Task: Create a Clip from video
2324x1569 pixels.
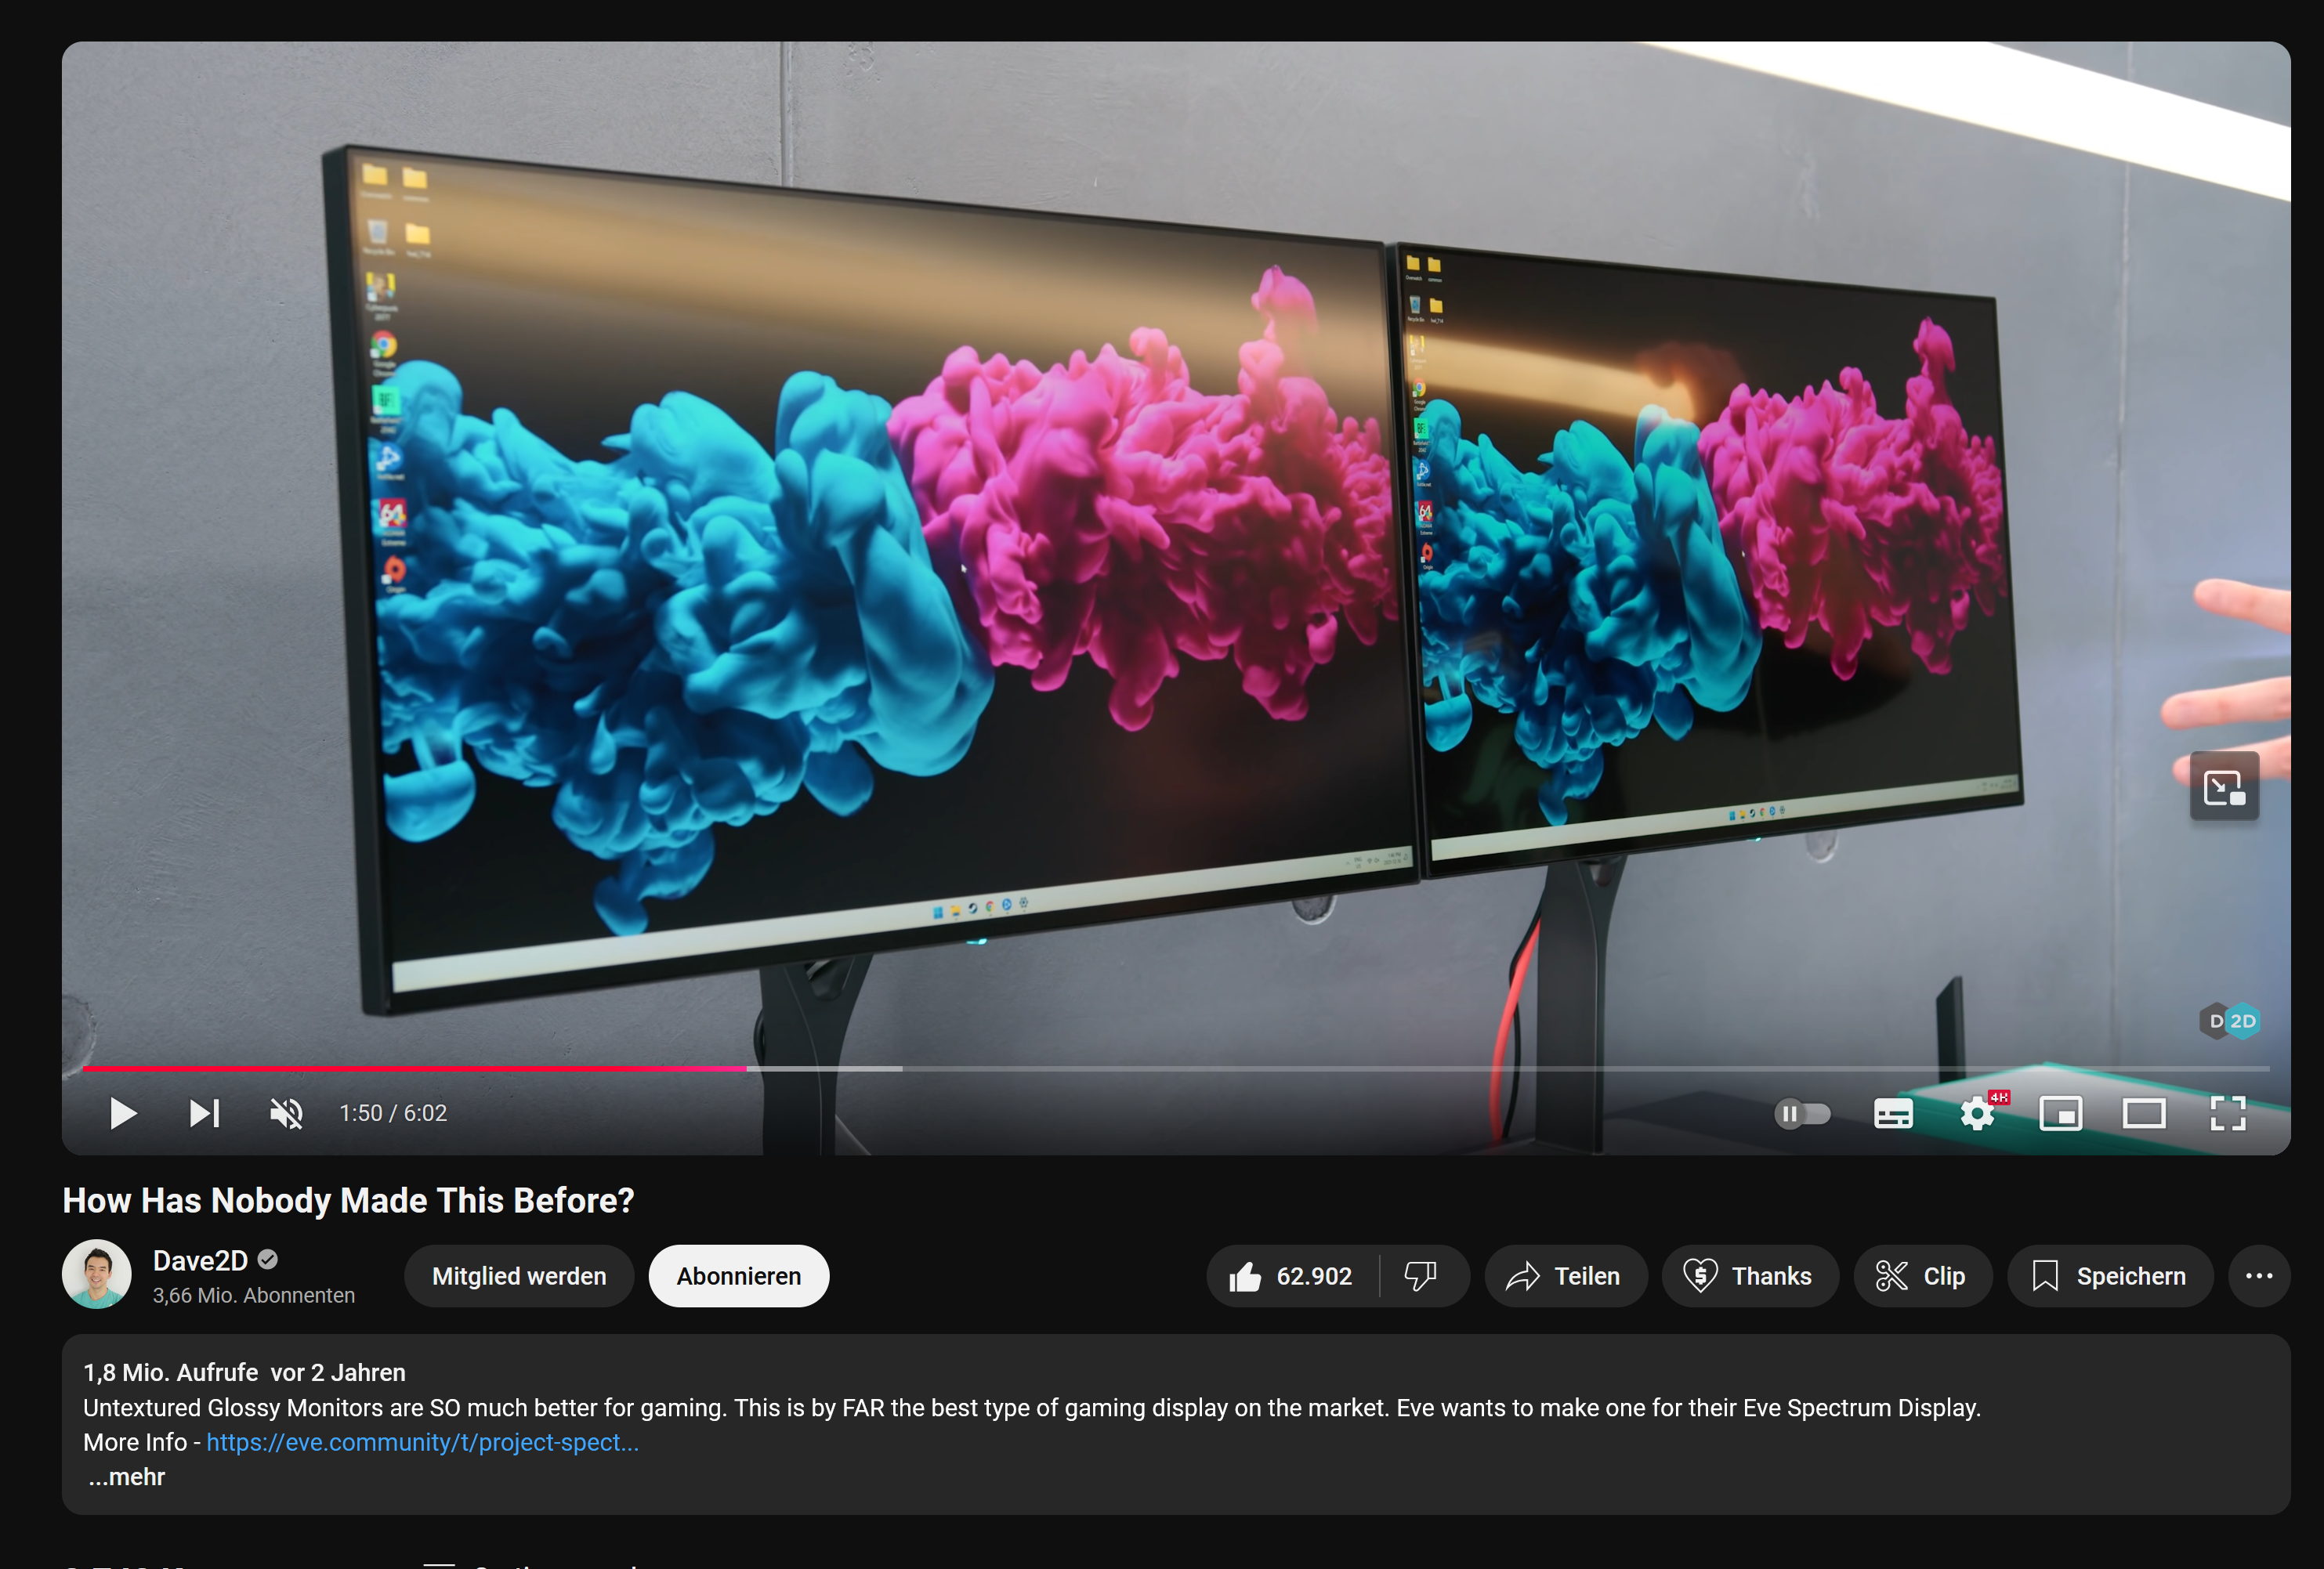Action: [1921, 1276]
